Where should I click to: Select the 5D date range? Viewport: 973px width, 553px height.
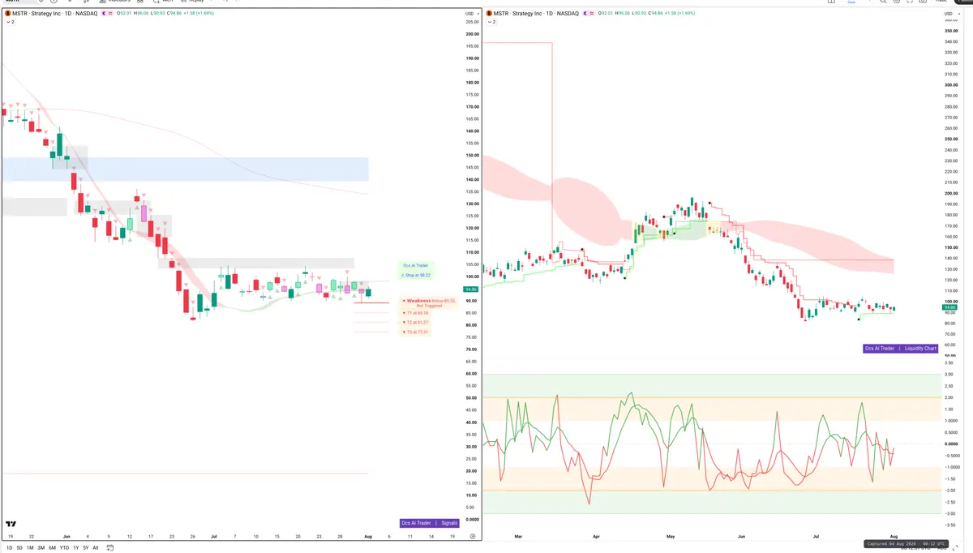click(20, 548)
